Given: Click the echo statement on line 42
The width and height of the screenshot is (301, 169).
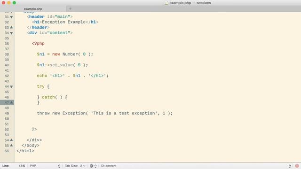Looking at the screenshot, I should [72, 76].
